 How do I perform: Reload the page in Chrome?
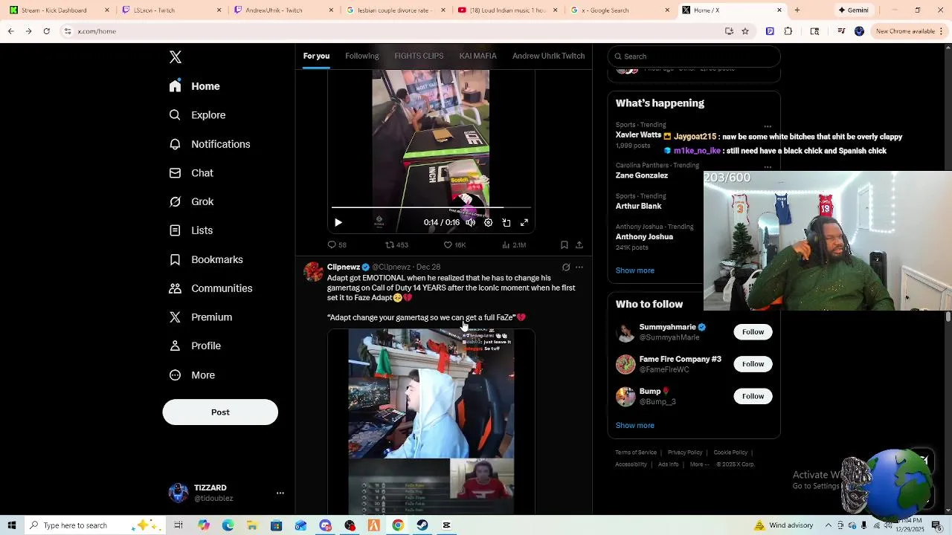click(x=46, y=31)
